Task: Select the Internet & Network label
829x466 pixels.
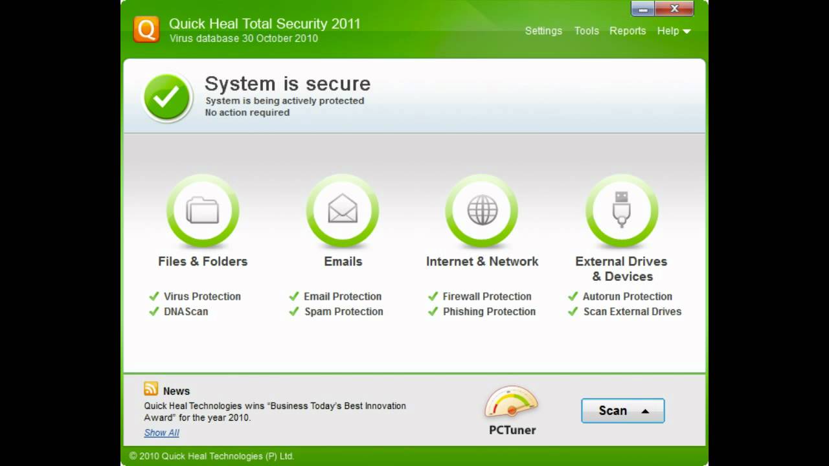Action: pos(482,261)
